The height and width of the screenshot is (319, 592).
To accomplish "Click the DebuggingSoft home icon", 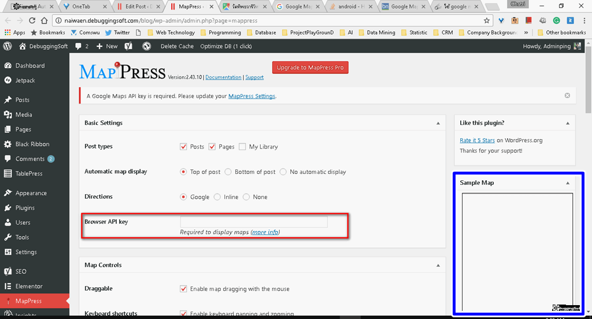I will (23, 46).
